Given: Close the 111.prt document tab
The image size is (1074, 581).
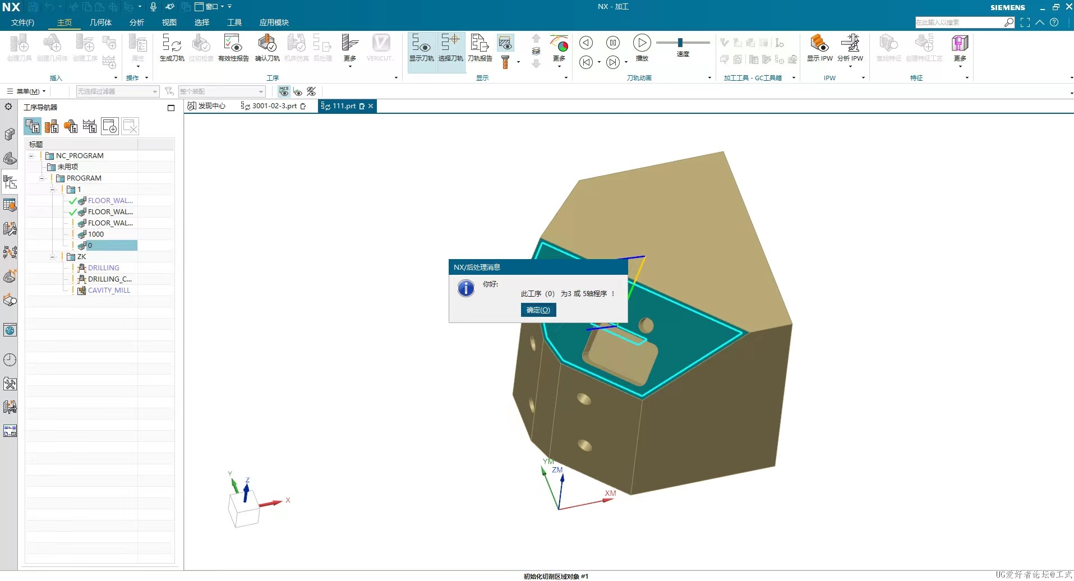Looking at the screenshot, I should [371, 106].
